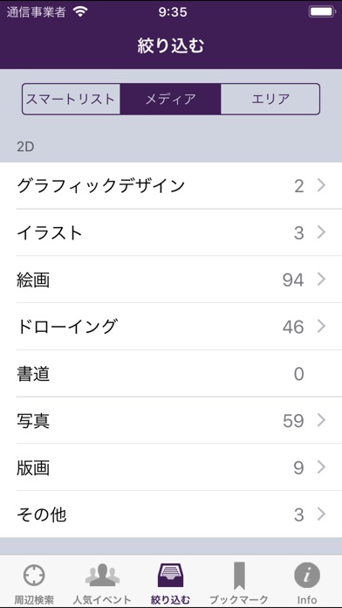Image resolution: width=342 pixels, height=608 pixels.
Task: Open the 周辺検索 nearby search icon
Action: 34,575
